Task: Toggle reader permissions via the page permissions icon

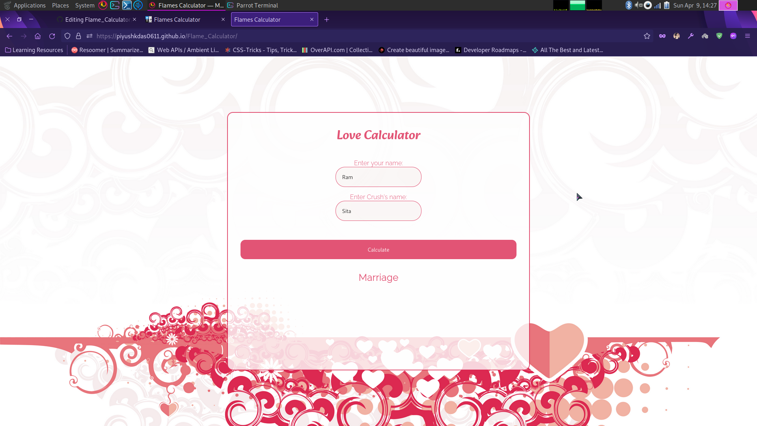Action: coord(89,36)
